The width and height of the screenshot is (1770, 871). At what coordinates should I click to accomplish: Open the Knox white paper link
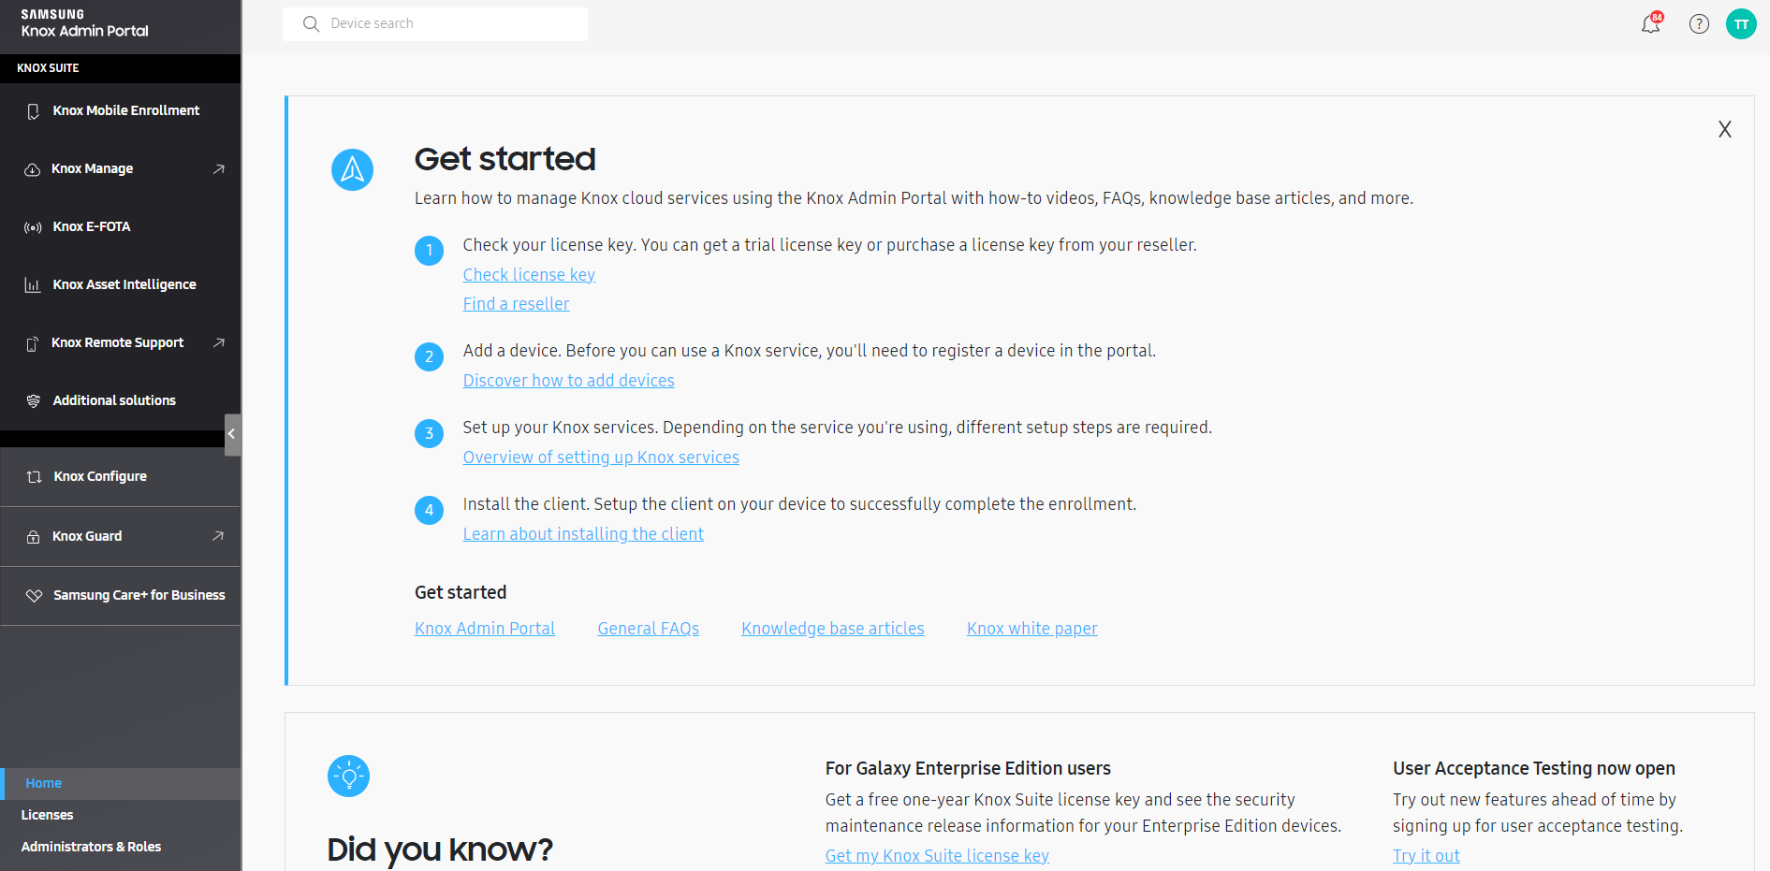click(1032, 629)
